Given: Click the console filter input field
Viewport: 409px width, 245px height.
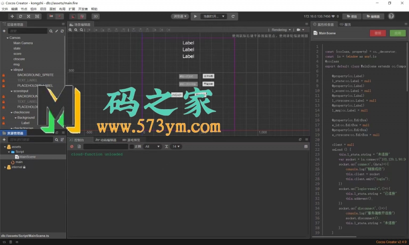Looking at the screenshot, I should click(105, 147).
